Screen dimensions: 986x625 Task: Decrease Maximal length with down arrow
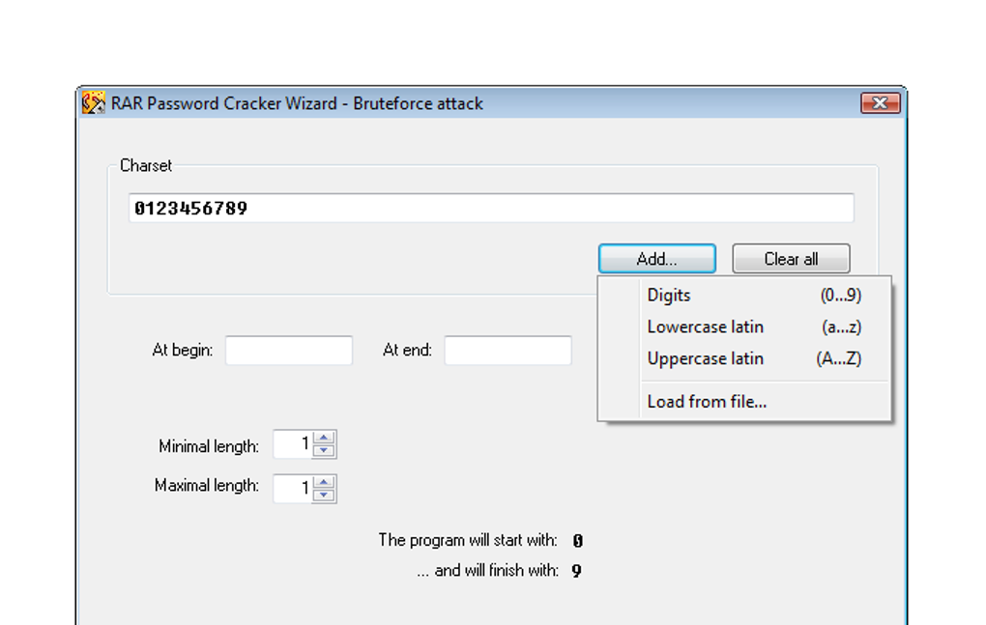click(325, 495)
